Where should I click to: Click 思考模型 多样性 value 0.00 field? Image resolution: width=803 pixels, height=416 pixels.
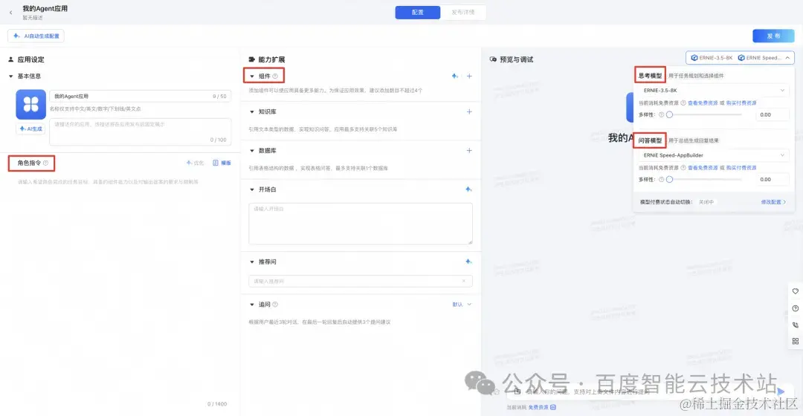[773, 114]
